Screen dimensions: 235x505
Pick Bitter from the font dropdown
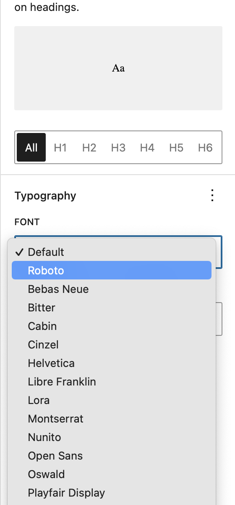point(112,307)
